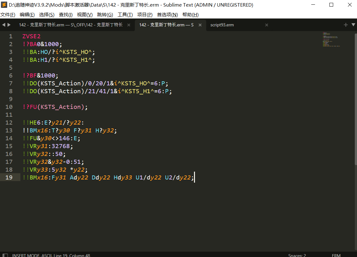
Task: Close the active 142 .erm tab
Action: click(x=200, y=25)
